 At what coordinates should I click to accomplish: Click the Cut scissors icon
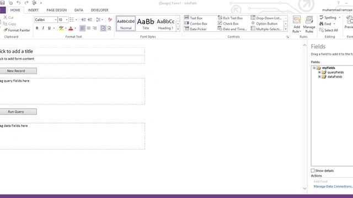(x=5, y=18)
